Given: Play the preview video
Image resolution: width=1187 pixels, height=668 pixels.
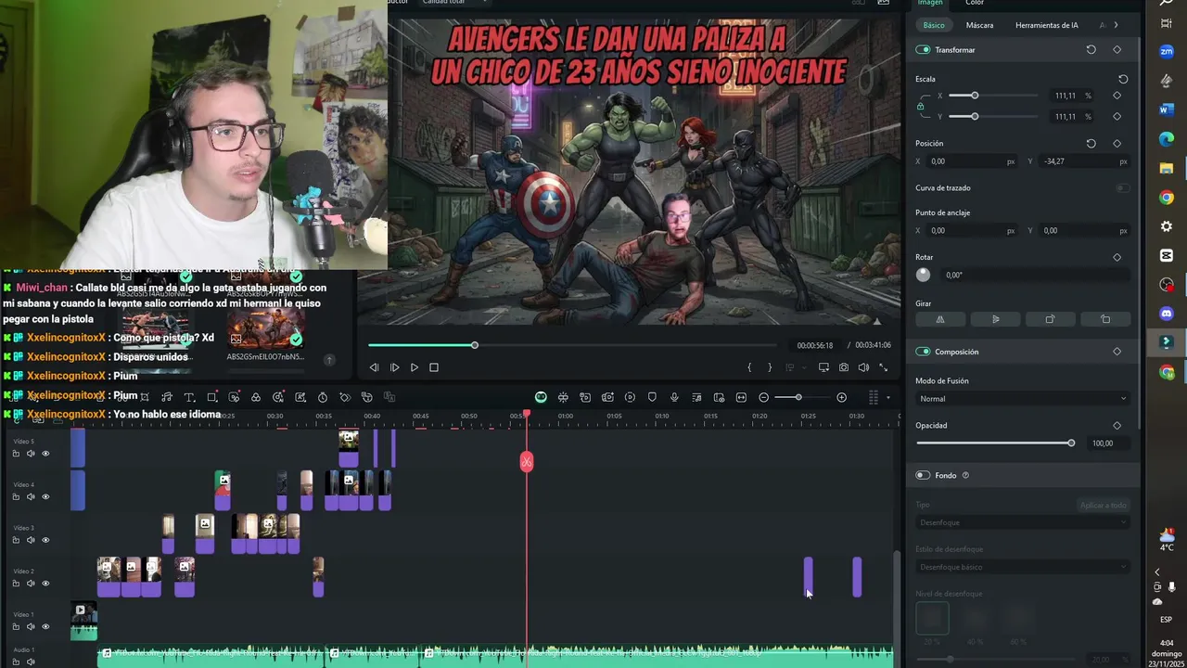Looking at the screenshot, I should [414, 367].
